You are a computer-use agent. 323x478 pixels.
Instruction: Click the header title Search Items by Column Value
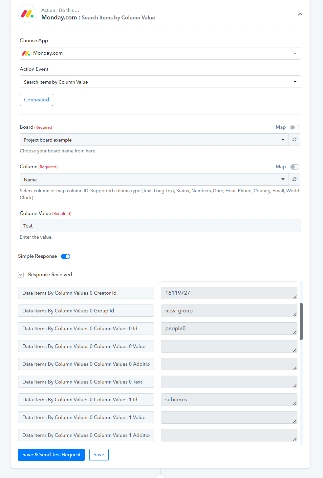(x=118, y=17)
